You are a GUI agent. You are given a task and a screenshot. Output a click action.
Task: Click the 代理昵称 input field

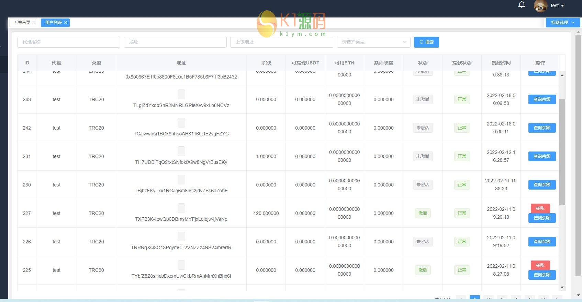[69, 42]
